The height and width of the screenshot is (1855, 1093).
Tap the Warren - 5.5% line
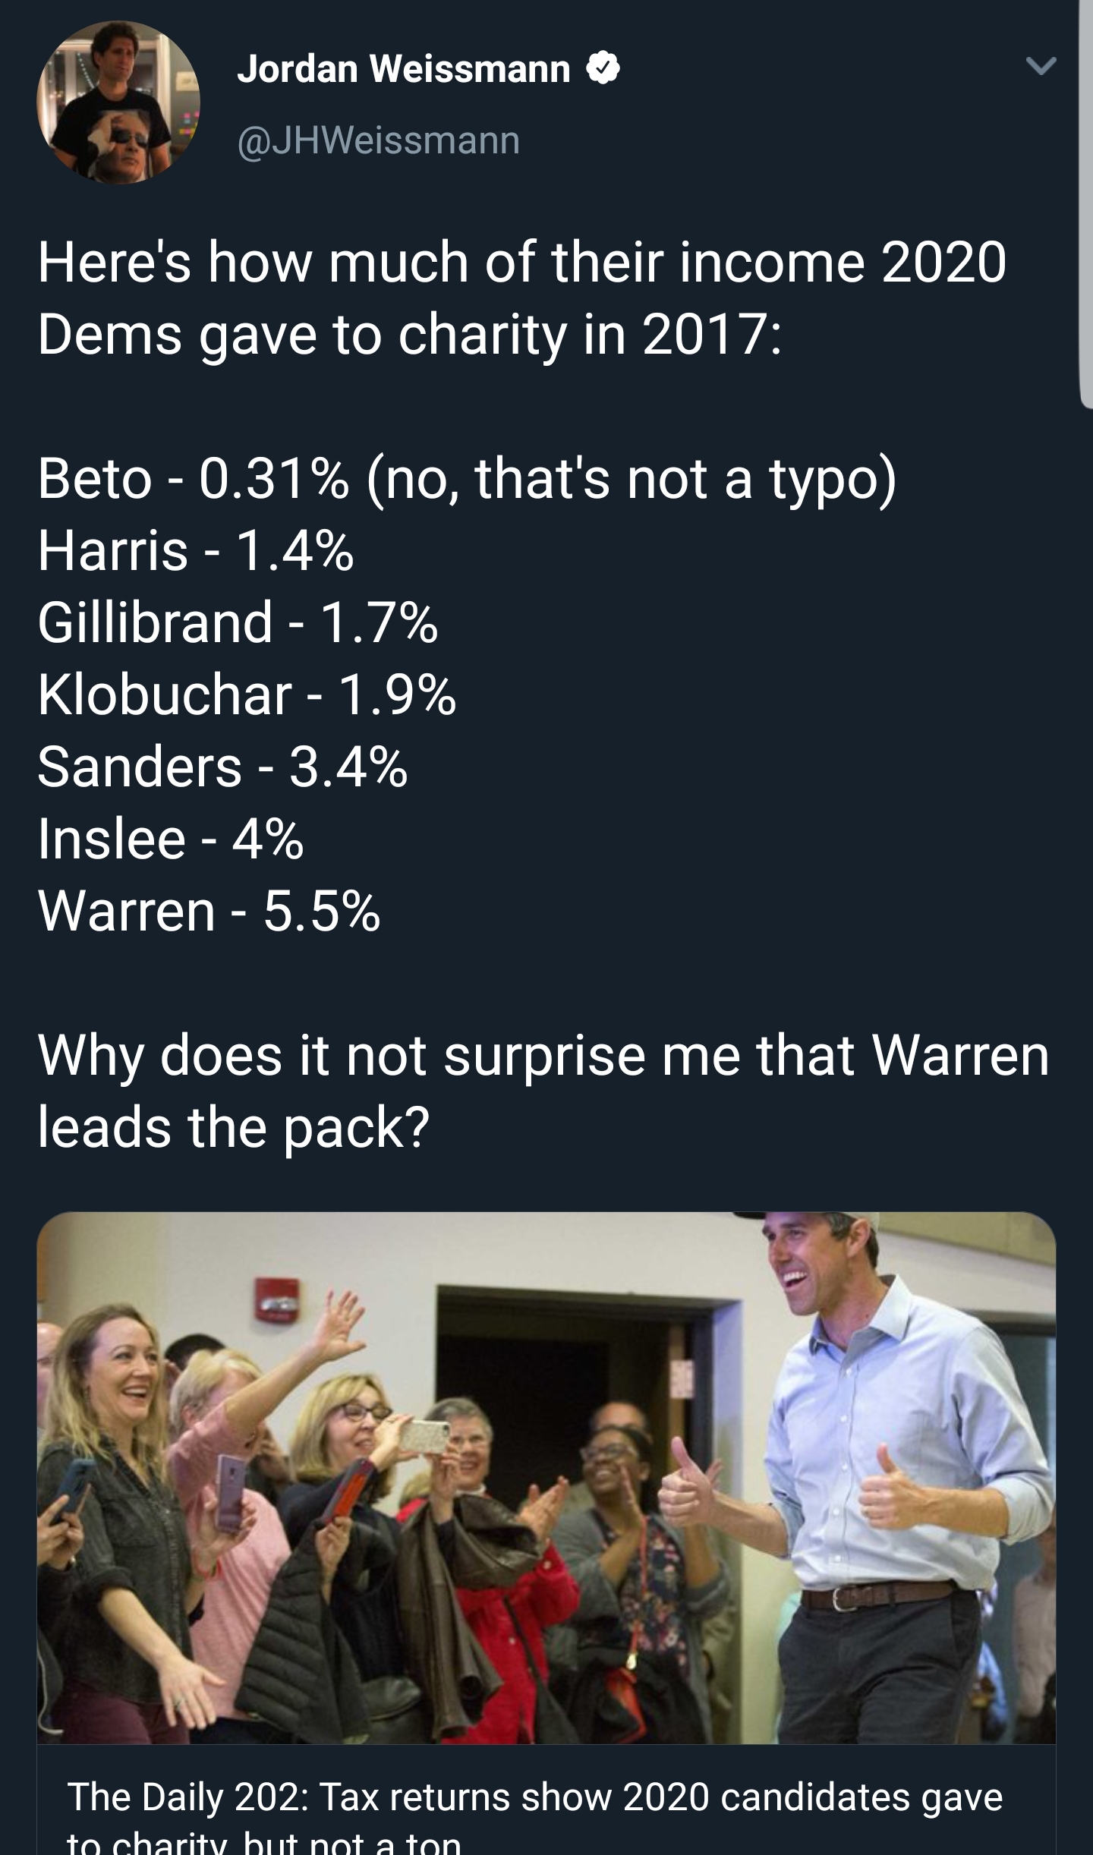tap(209, 911)
